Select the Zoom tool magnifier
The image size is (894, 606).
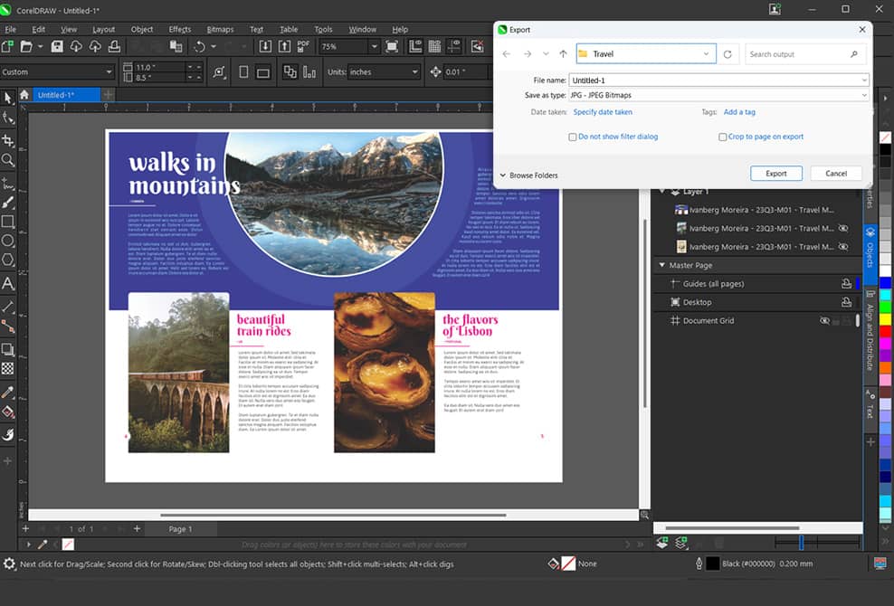coord(8,160)
